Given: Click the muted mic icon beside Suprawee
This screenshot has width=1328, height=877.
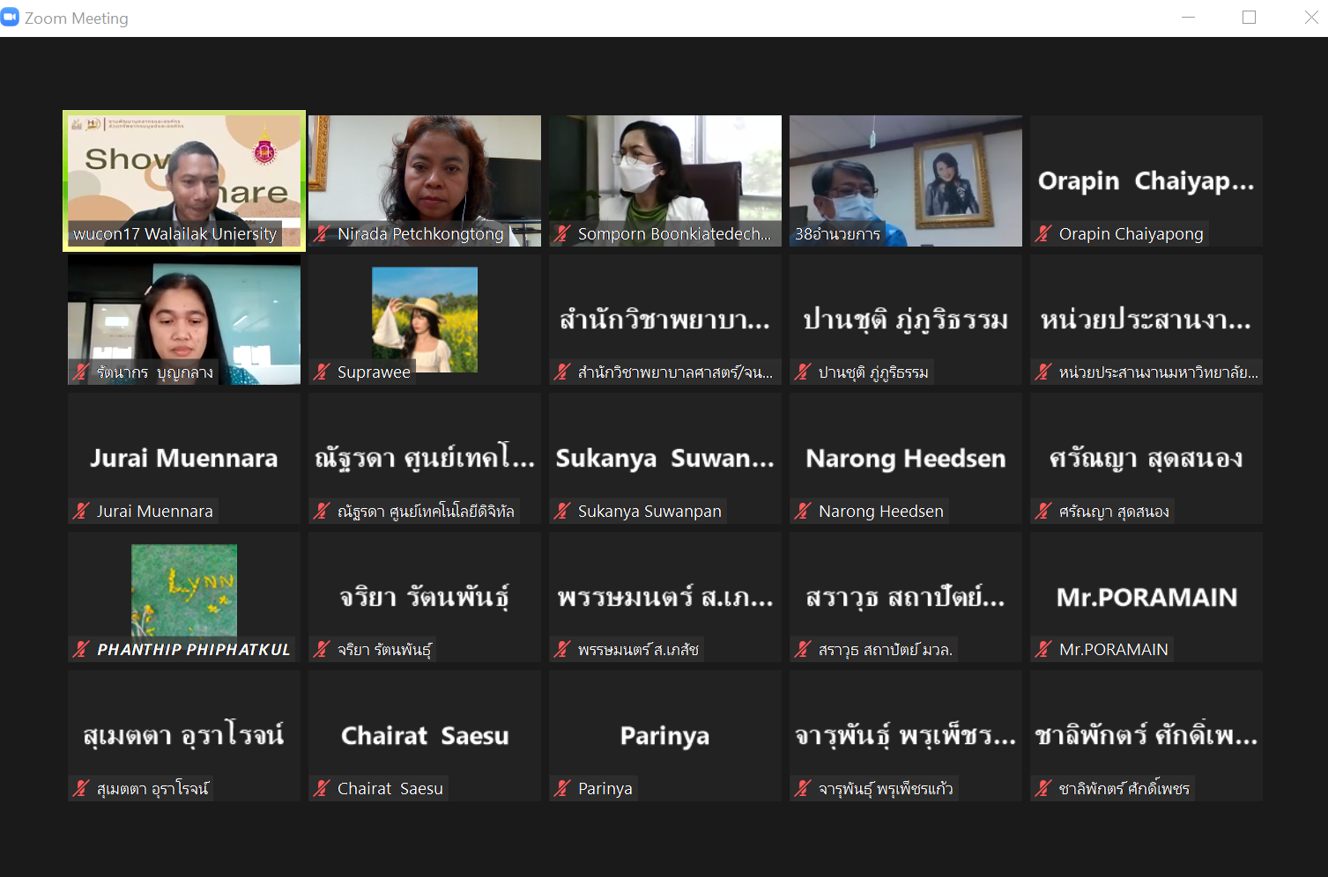Looking at the screenshot, I should (323, 372).
